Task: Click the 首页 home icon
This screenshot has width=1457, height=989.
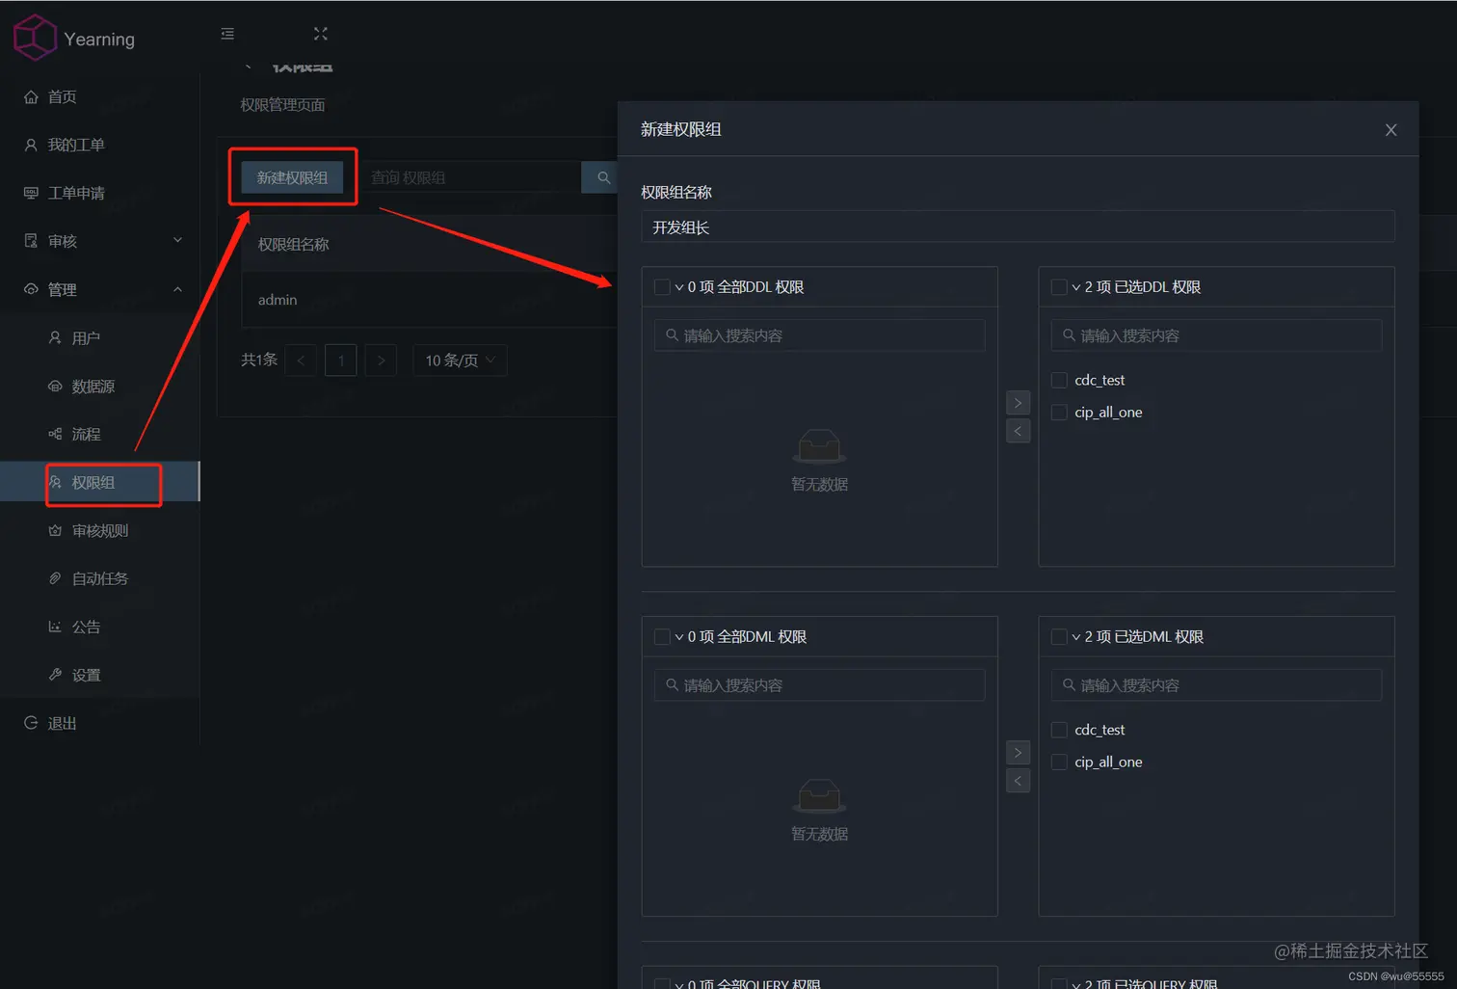Action: click(x=31, y=96)
